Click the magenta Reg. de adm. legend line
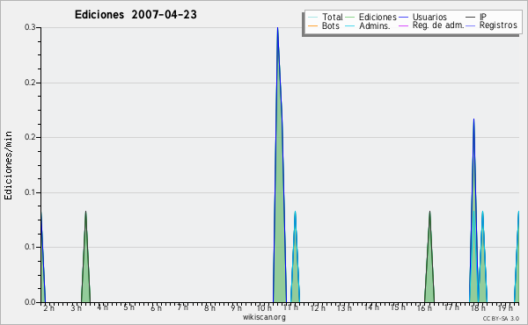The image size is (528, 325). click(403, 25)
